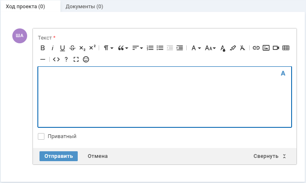This screenshot has height=183, width=306.
Task: Insert a table using the grid icon
Action: (x=286, y=48)
